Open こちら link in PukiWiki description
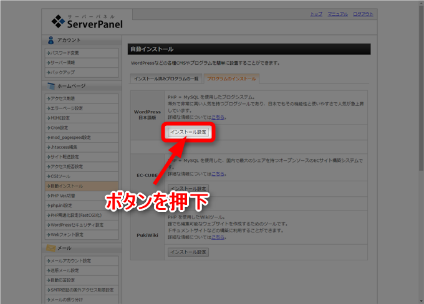The height and width of the screenshot is (304, 424). pos(218,237)
